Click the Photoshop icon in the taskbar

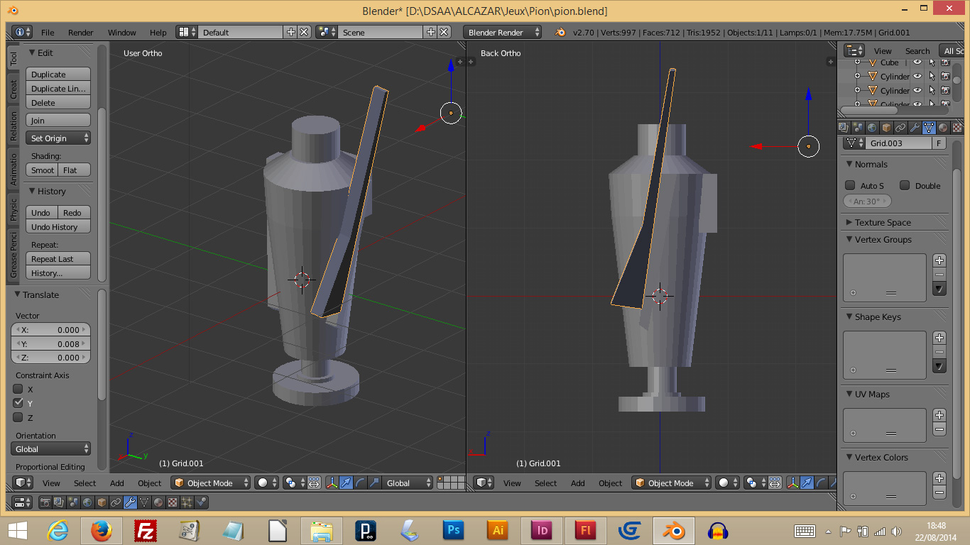(452, 530)
